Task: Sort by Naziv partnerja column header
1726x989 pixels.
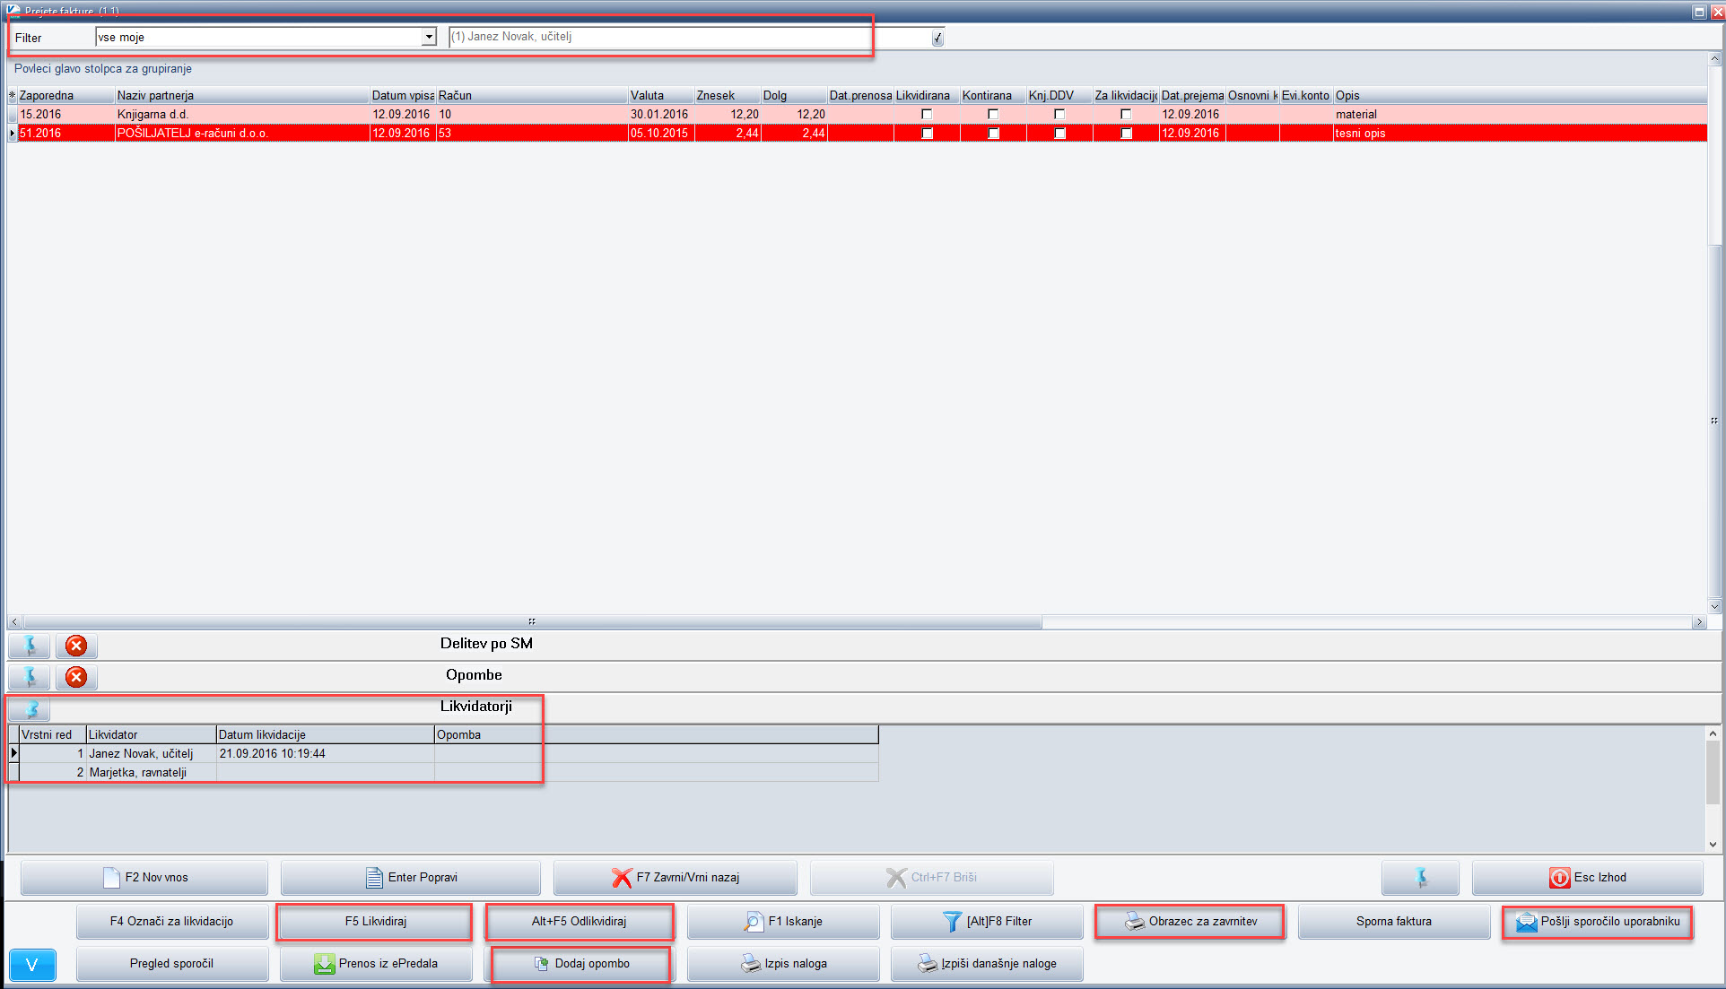Action: [x=242, y=95]
